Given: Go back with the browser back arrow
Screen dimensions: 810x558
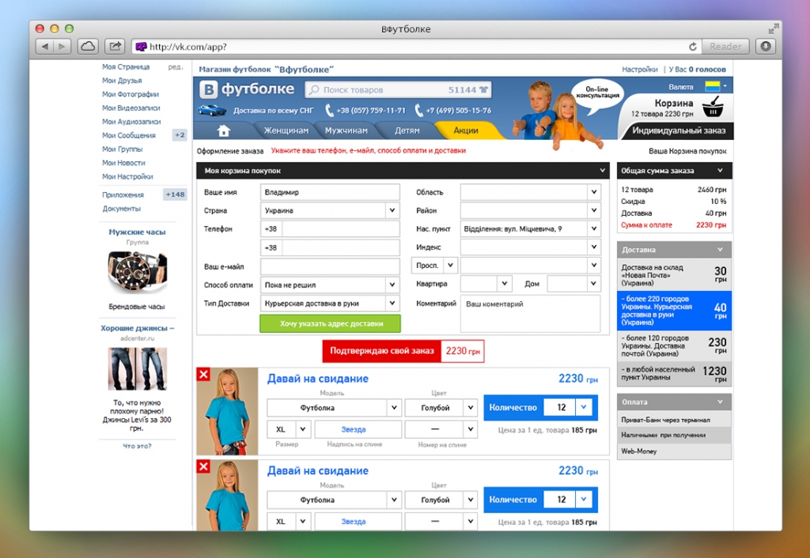Looking at the screenshot, I should (x=45, y=47).
